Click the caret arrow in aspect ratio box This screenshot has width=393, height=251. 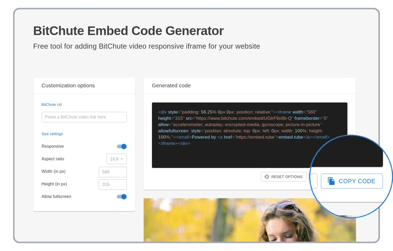click(122, 159)
